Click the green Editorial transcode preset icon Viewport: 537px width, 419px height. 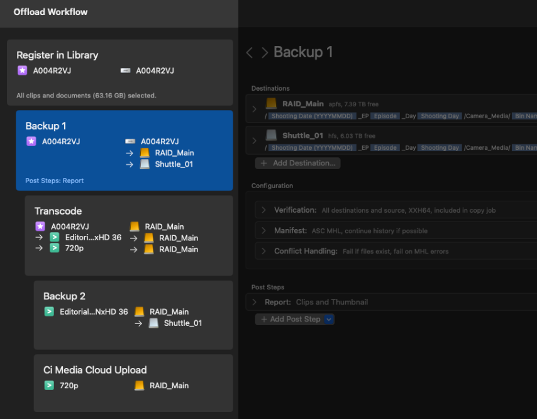pyautogui.click(x=55, y=238)
